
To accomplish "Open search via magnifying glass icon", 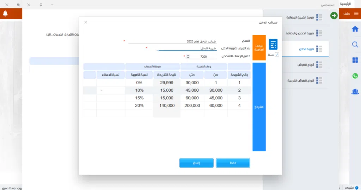I will [355, 44].
